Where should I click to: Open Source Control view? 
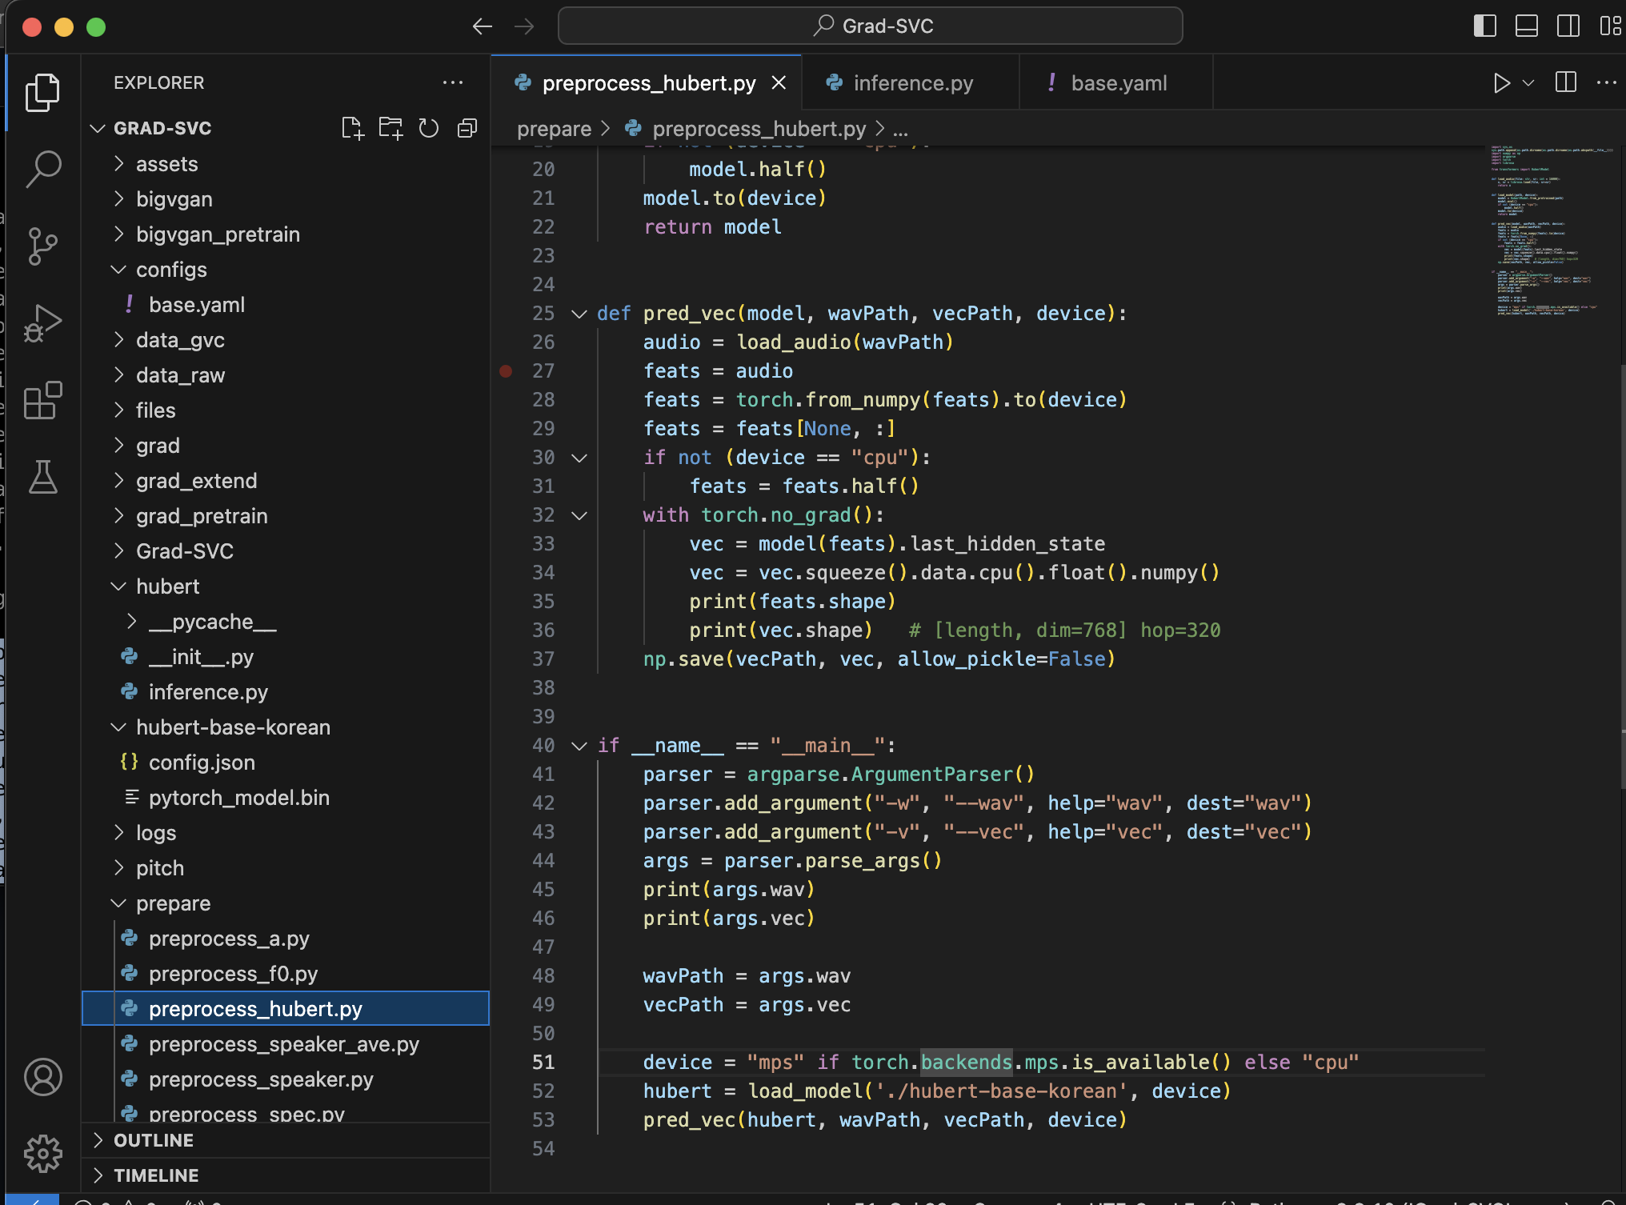coord(42,246)
